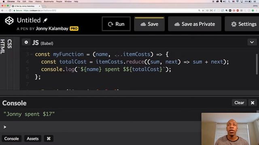This screenshot has width=259, height=145.
Task: Open volume control in menu bar
Action: click(x=225, y=2)
